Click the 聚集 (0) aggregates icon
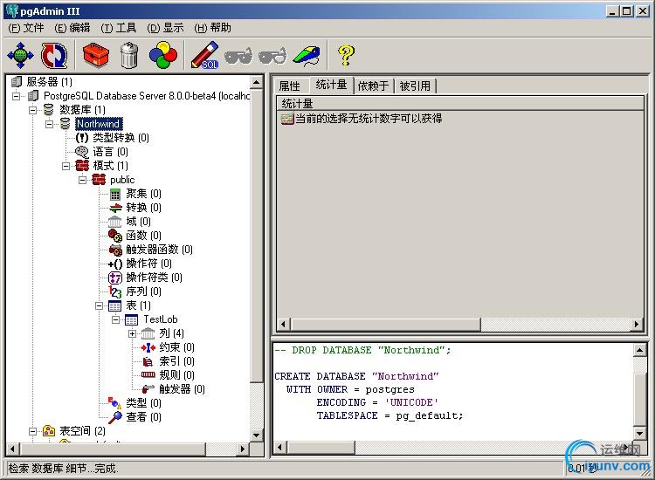This screenshot has height=480, width=655. tap(115, 194)
